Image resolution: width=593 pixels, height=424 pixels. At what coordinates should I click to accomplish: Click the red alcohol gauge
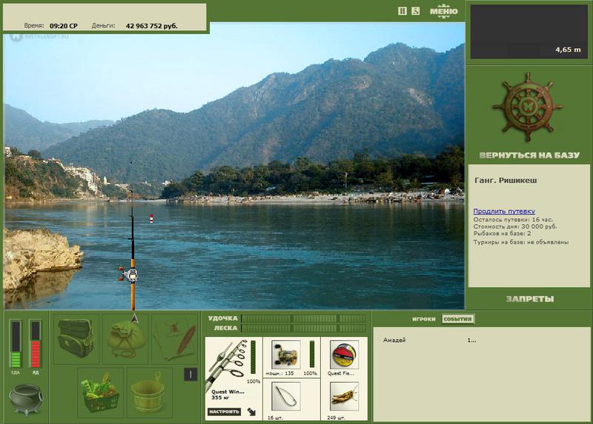35,344
